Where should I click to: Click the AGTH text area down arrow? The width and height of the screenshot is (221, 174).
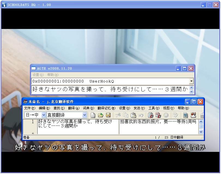point(191,92)
